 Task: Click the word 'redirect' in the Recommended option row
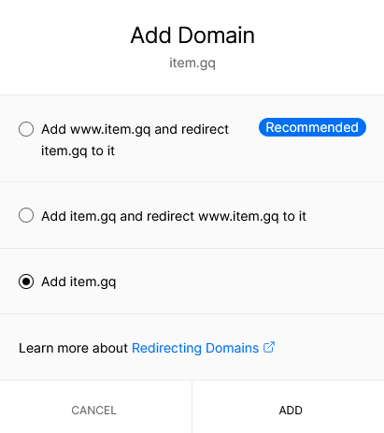coord(205,129)
